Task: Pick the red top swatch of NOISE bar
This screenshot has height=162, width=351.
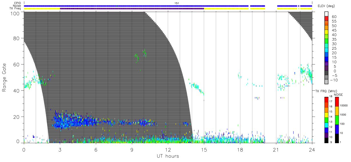Action: click(337, 102)
